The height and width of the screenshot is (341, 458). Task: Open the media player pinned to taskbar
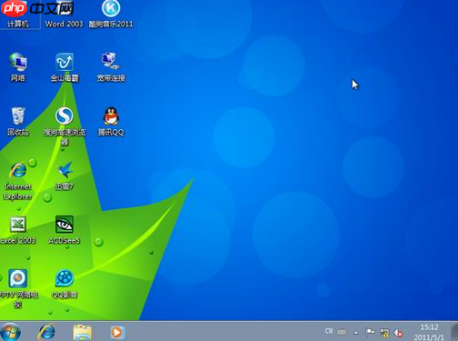[x=117, y=332]
